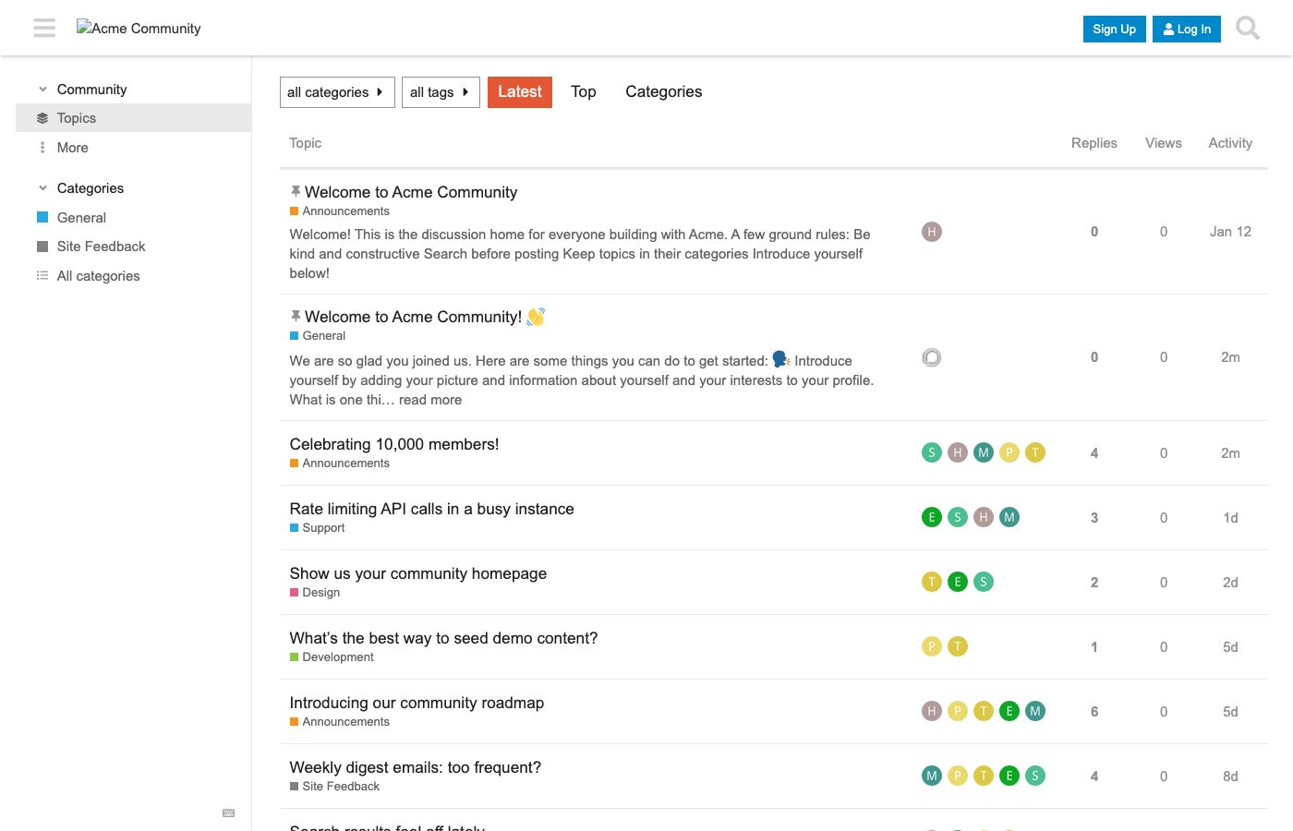Image resolution: width=1293 pixels, height=831 pixels.
Task: Sort topics by the Activity column header
Action: coord(1230,143)
